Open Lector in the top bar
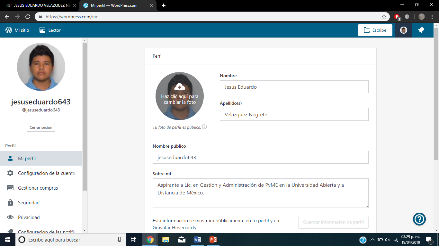The image size is (439, 246). click(50, 30)
